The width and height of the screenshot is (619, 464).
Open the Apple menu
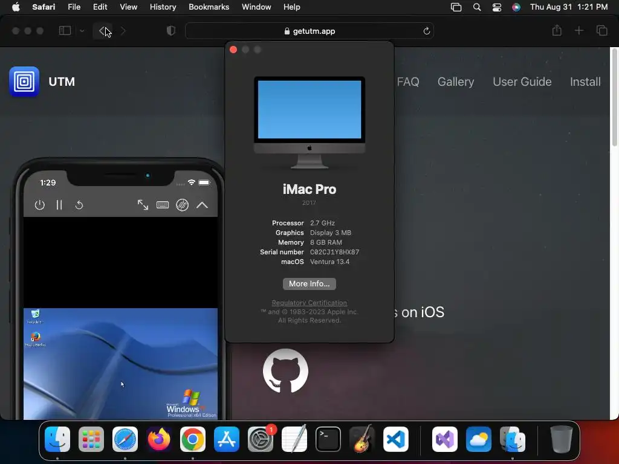coord(16,7)
